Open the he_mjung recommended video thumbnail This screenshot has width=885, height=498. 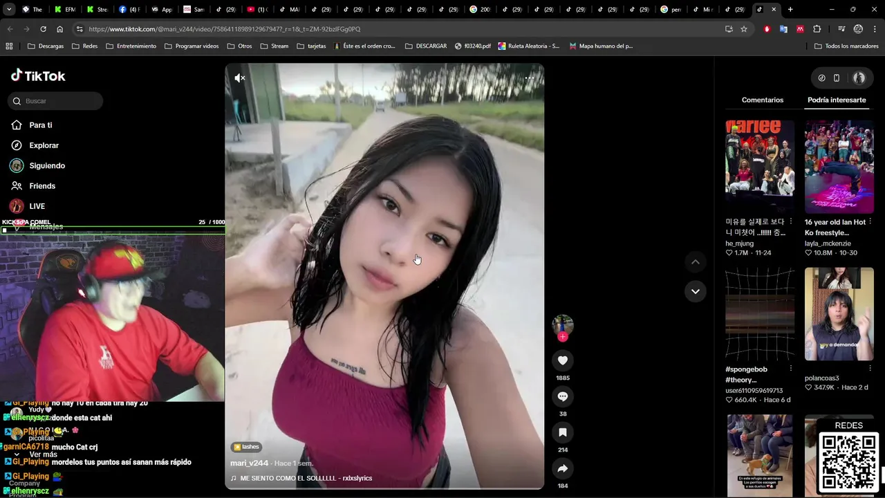coord(760,167)
